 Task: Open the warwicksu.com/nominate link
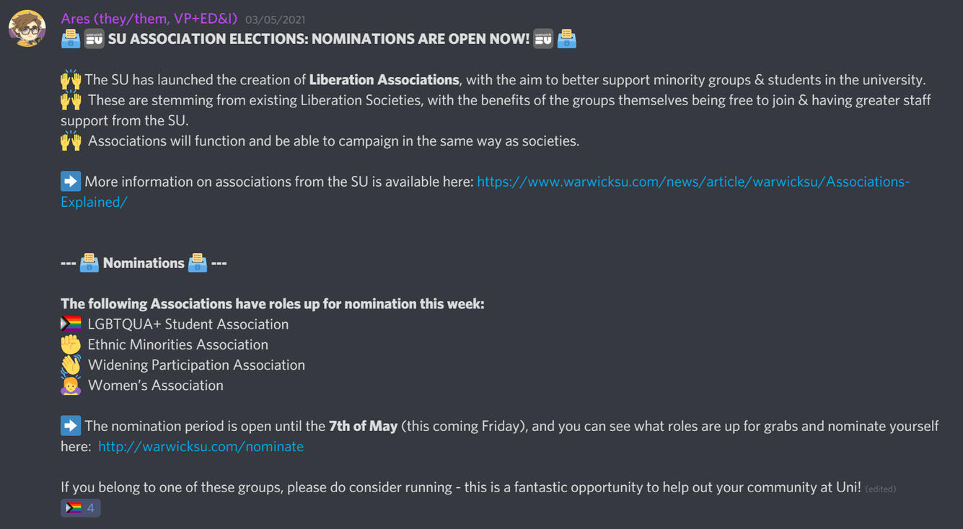[x=201, y=447]
